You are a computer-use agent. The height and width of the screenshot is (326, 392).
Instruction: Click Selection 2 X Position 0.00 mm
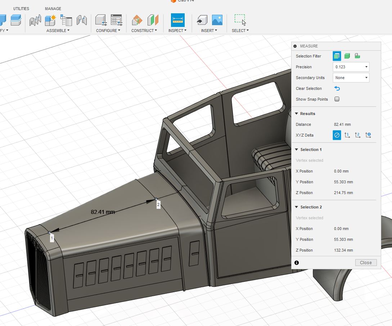[x=341, y=229]
